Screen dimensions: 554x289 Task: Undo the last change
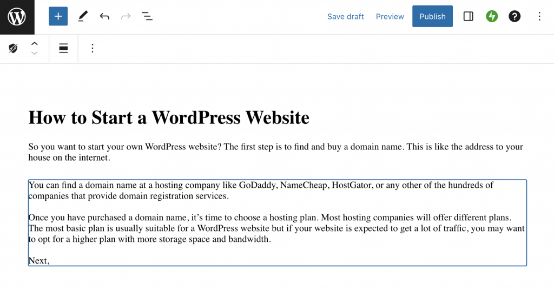tap(104, 17)
